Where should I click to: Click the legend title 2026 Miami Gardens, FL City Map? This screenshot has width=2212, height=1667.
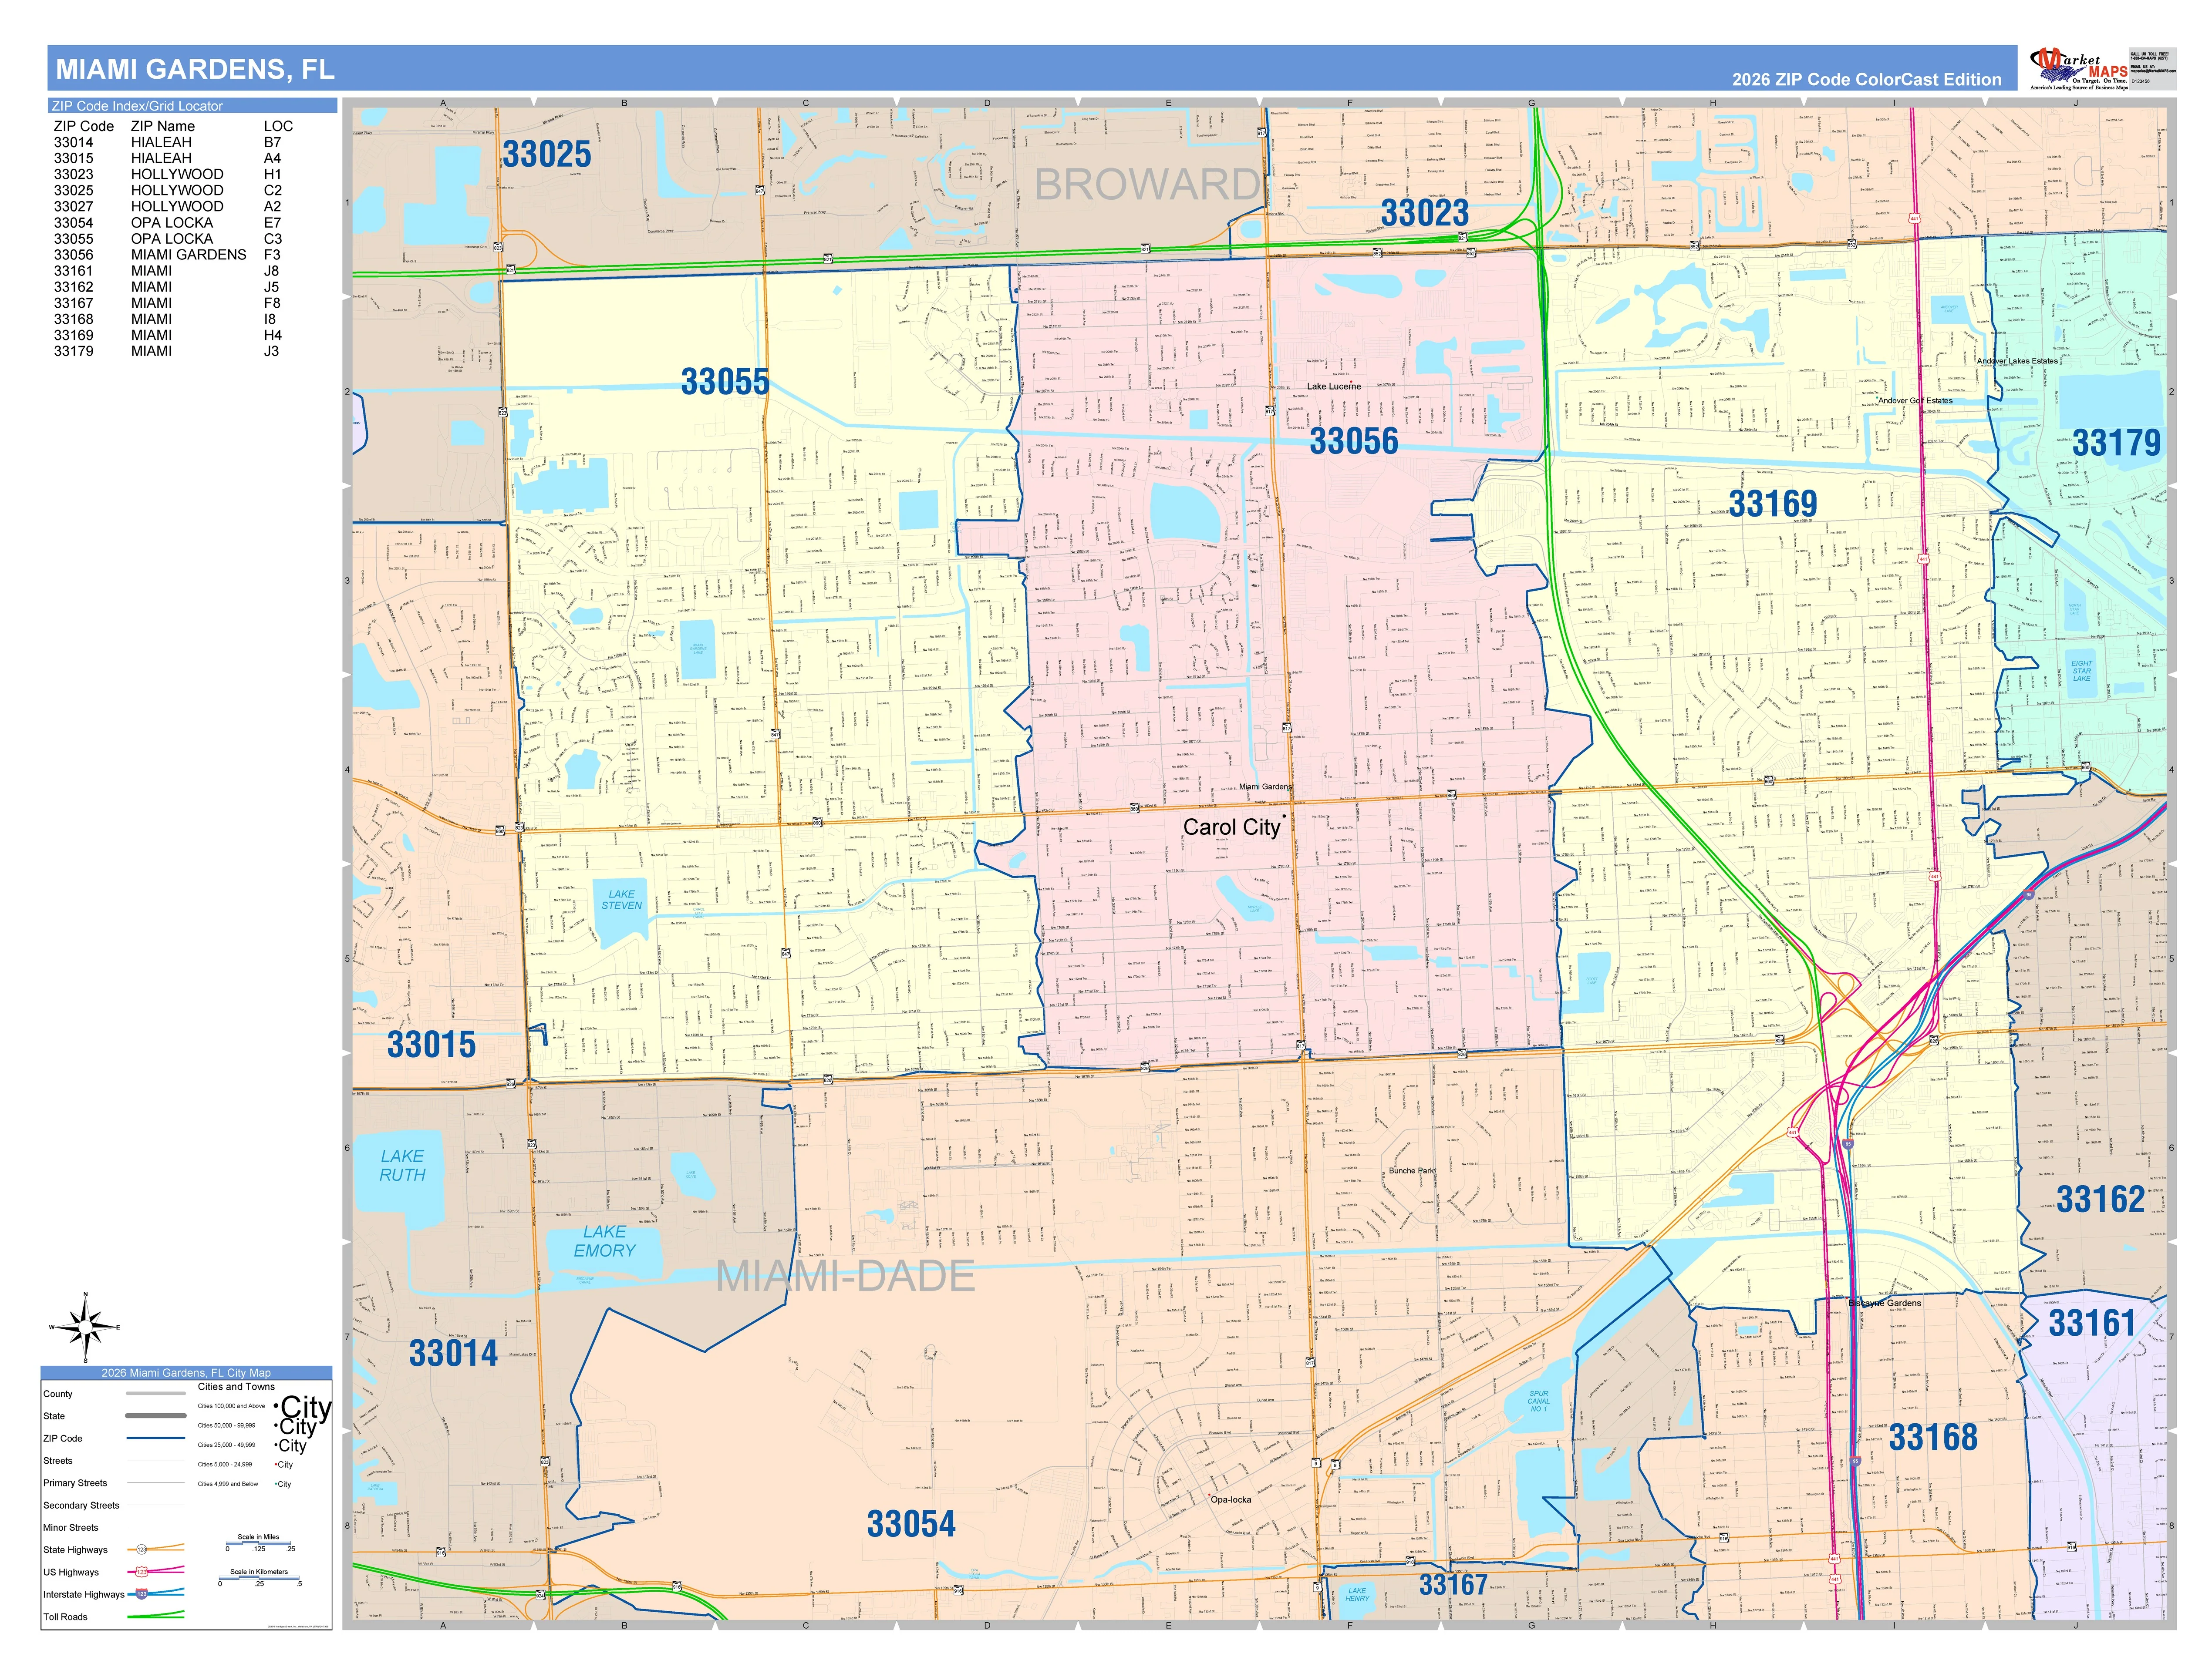(186, 1372)
